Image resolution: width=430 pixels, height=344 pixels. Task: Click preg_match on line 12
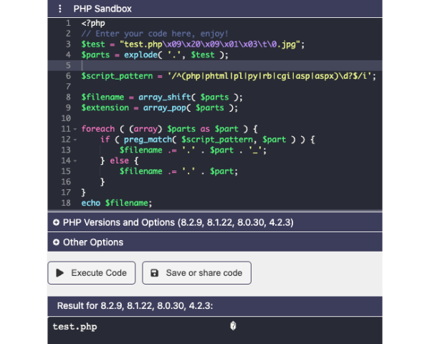tap(148, 140)
